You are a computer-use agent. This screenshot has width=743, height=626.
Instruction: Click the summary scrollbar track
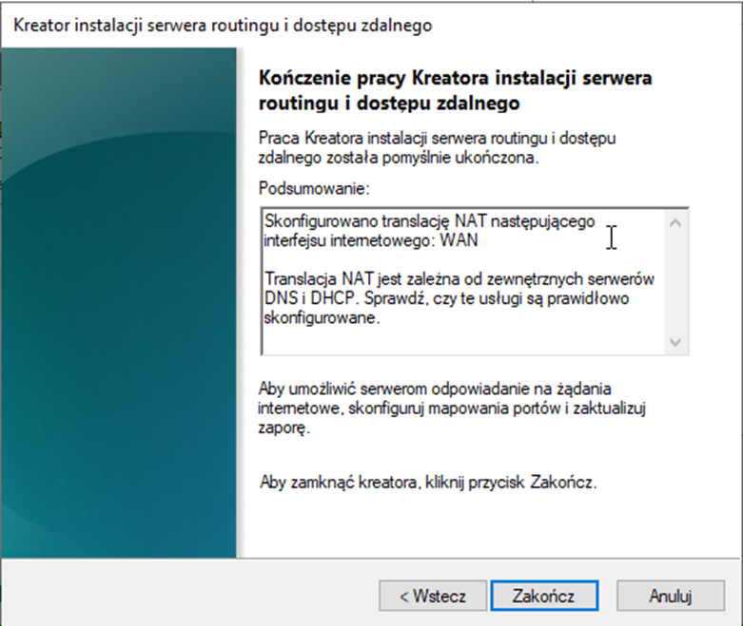pyautogui.click(x=675, y=282)
